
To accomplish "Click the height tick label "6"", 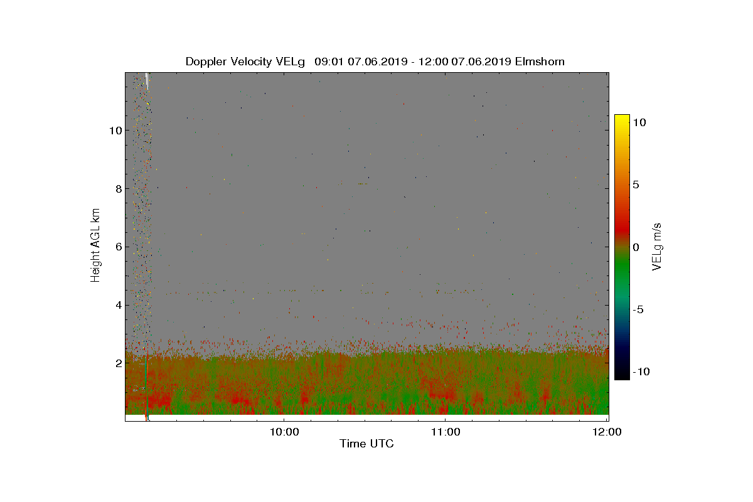I will 117,247.
